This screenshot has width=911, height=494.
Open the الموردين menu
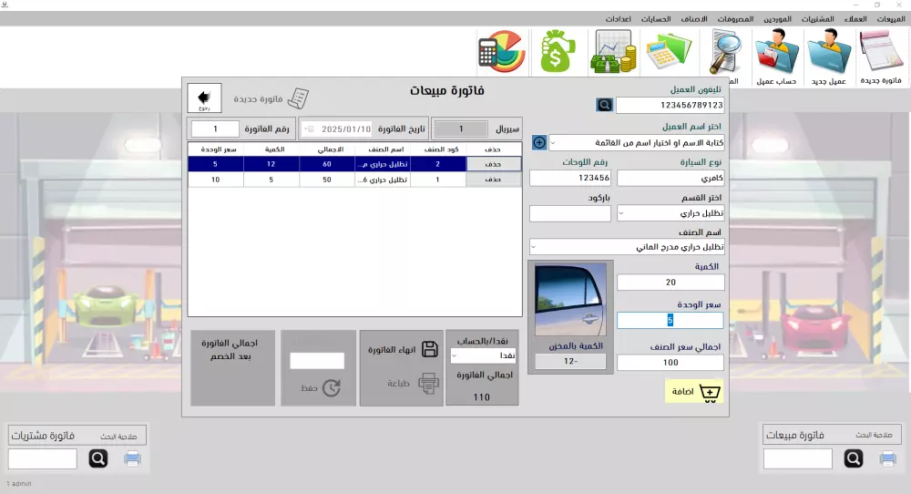[777, 19]
